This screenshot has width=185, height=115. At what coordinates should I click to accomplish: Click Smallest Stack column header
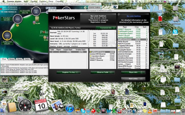pyautogui.click(x=80, y=50)
